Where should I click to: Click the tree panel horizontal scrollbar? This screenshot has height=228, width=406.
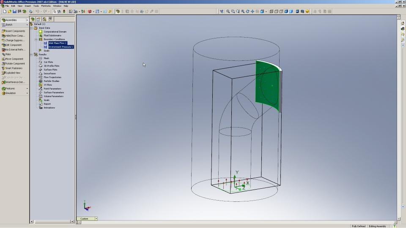(x=52, y=222)
